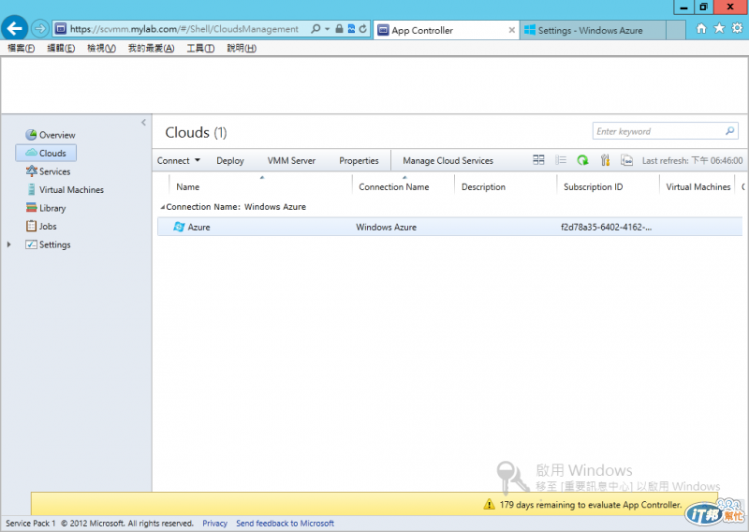Screen dimensions: 749x532
Task: Open the 我的最愛(A) menu
Action: [x=151, y=48]
